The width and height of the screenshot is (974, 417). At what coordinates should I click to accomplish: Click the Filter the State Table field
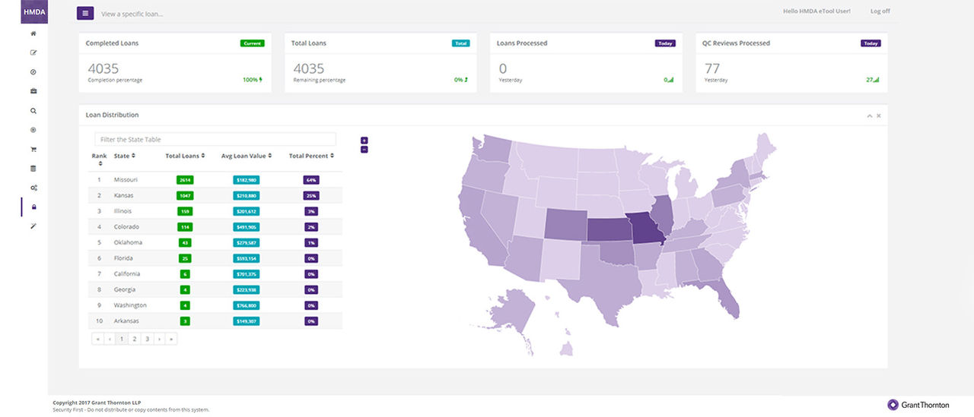pos(215,140)
